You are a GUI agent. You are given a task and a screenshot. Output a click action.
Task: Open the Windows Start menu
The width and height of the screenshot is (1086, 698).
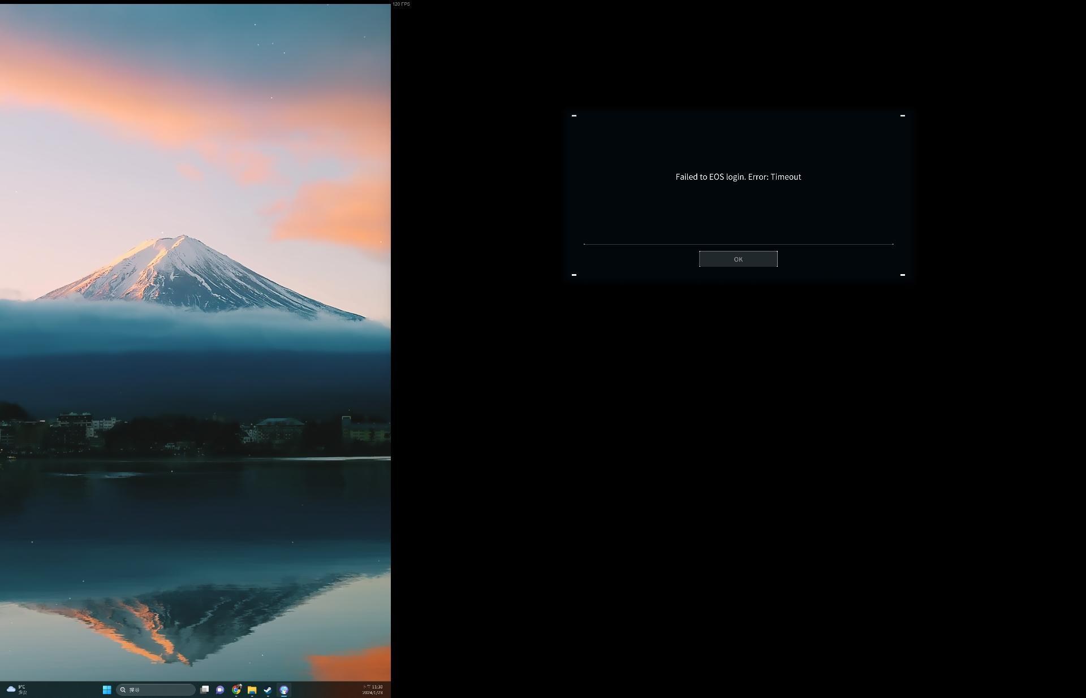107,690
